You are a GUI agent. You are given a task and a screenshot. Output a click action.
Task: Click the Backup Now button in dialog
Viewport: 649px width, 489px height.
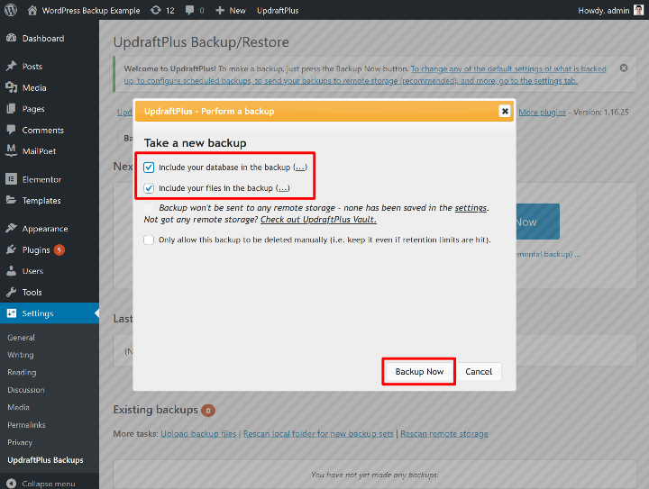pyautogui.click(x=419, y=371)
